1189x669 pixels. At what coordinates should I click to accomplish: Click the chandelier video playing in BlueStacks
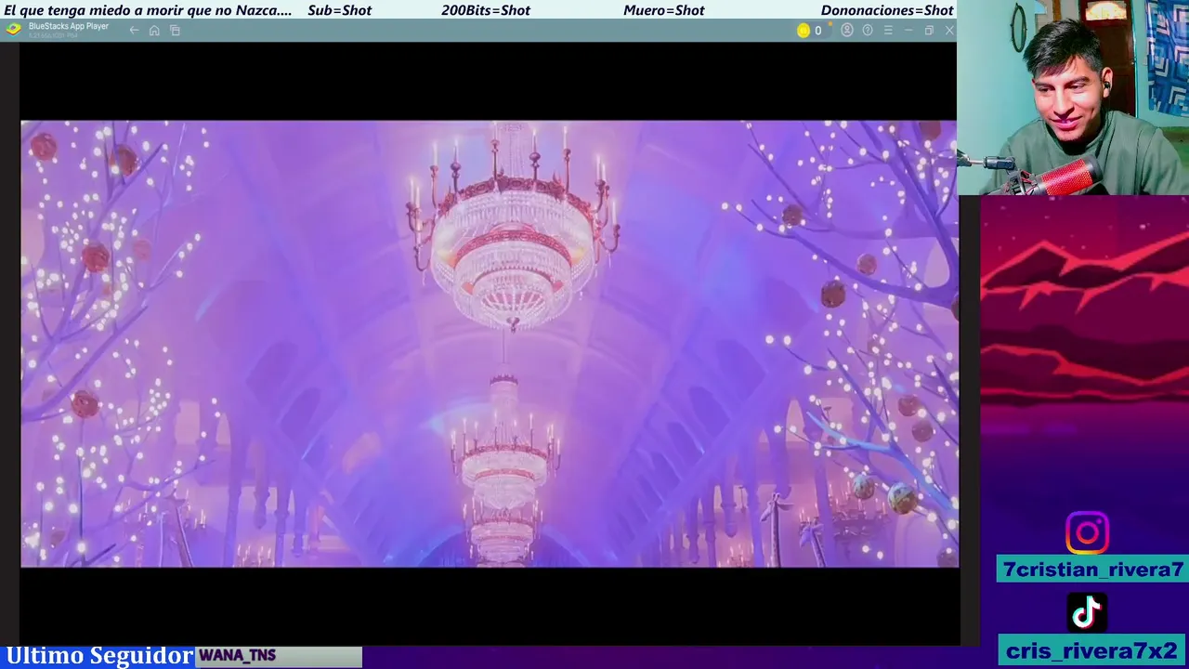[x=489, y=344]
